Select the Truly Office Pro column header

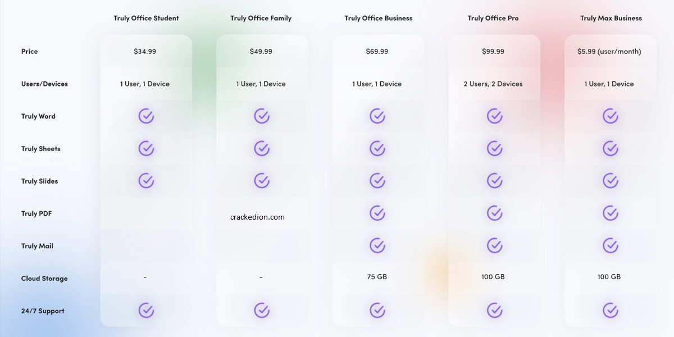(492, 18)
